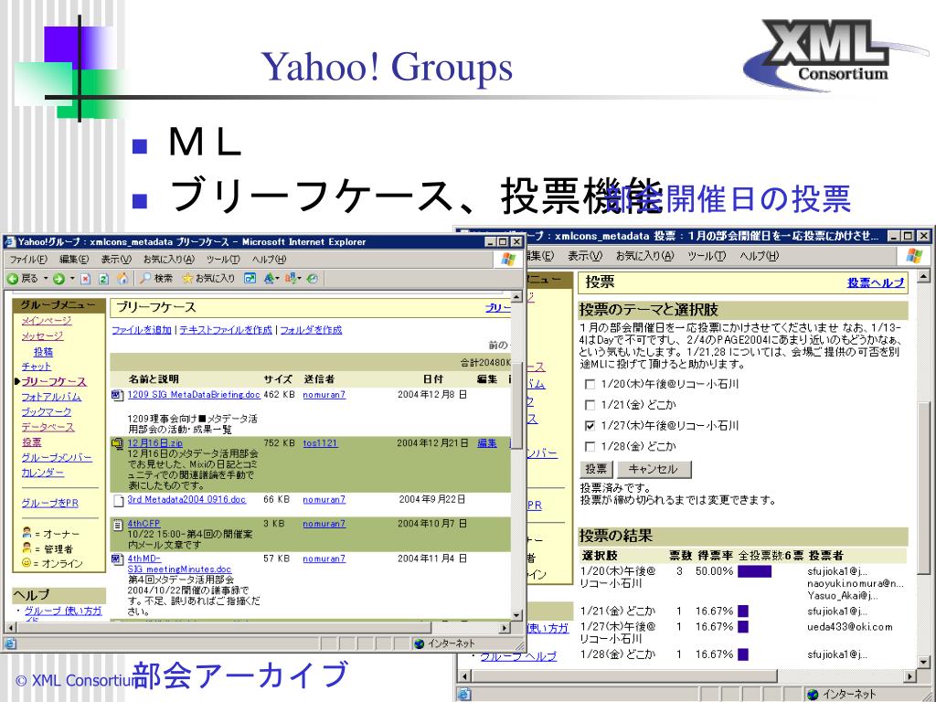Click the IE Back arrow icon
Image resolution: width=936 pixels, height=702 pixels.
click(13, 279)
